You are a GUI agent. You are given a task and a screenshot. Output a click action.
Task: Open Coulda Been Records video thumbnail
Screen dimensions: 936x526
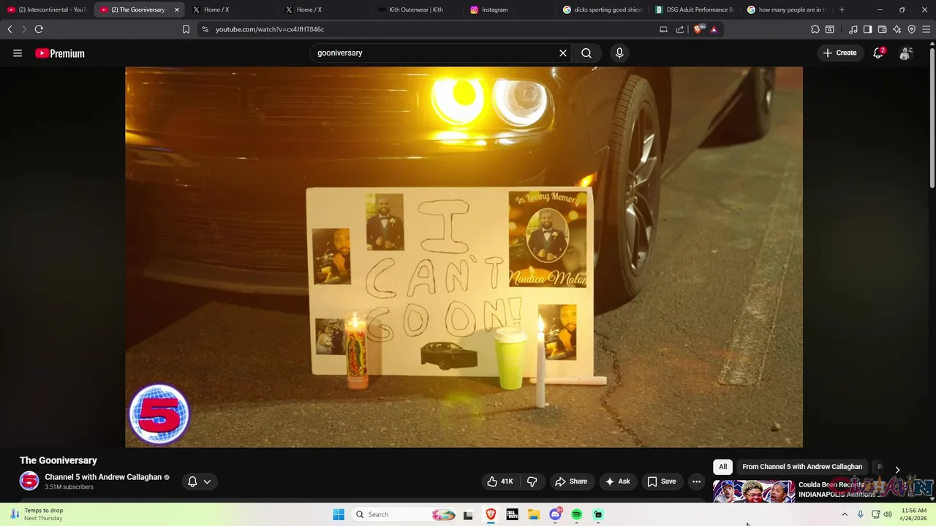(x=754, y=491)
